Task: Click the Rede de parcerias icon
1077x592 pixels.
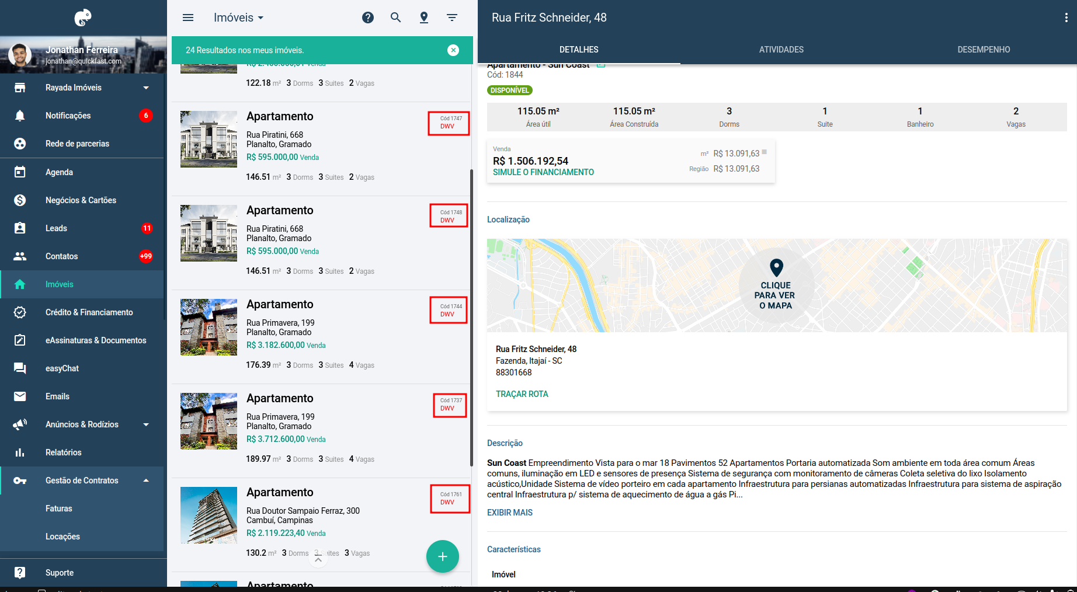Action: pyautogui.click(x=20, y=144)
